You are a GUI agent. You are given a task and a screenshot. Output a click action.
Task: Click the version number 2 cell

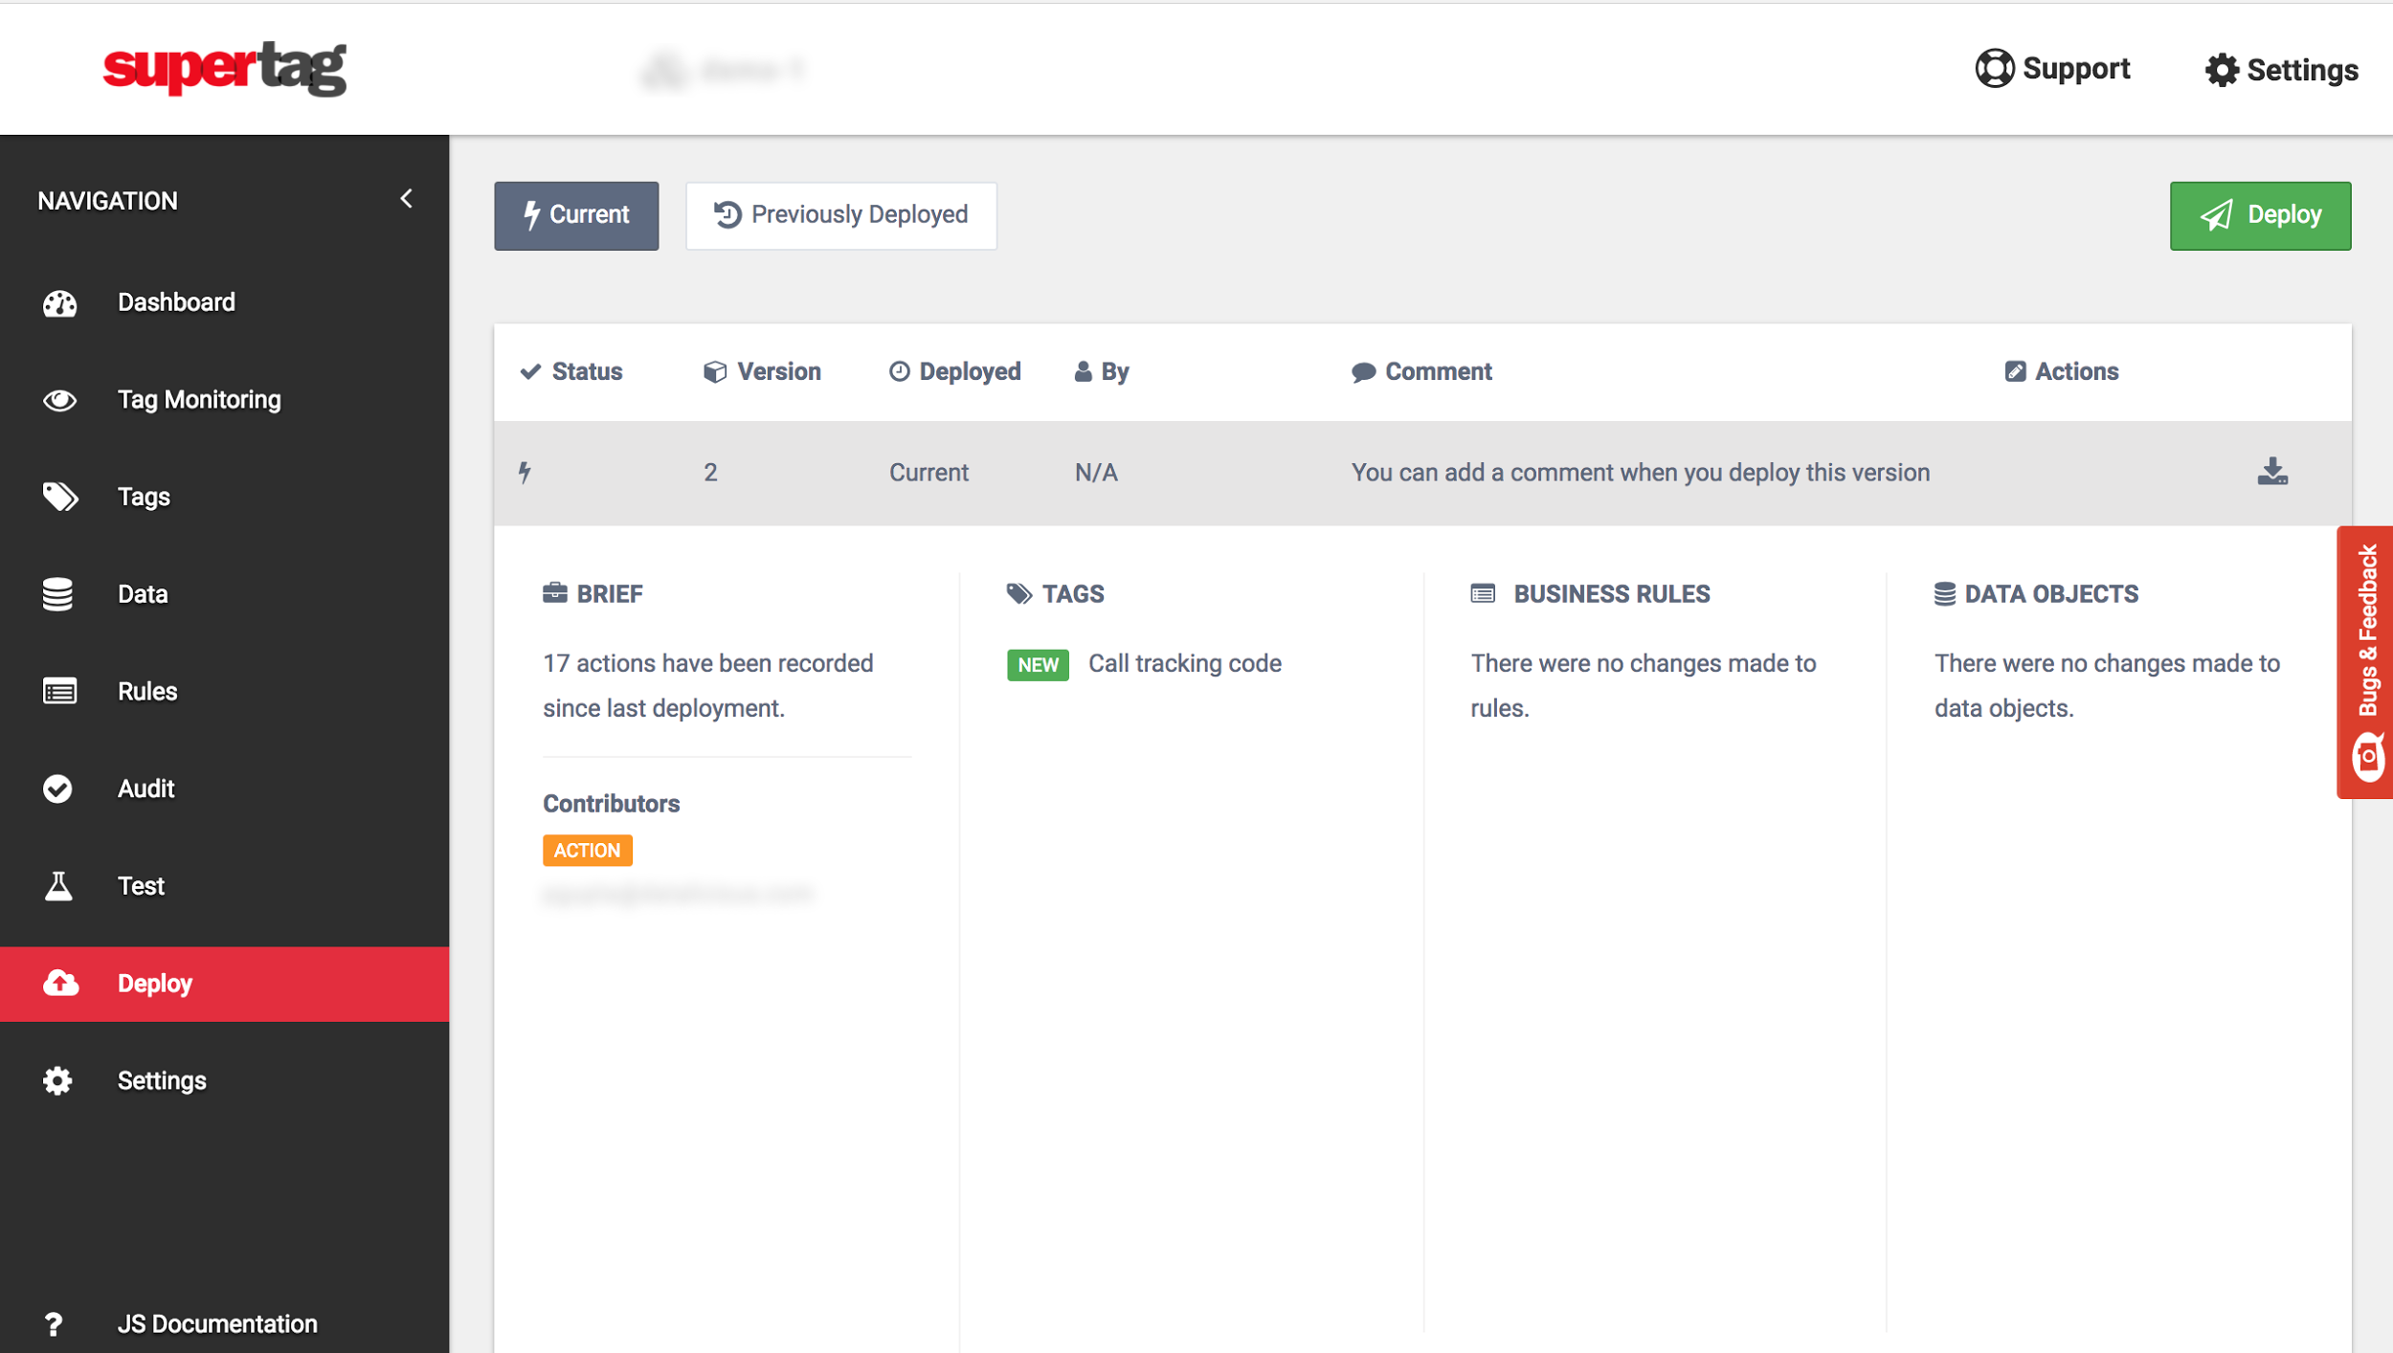tap(710, 473)
